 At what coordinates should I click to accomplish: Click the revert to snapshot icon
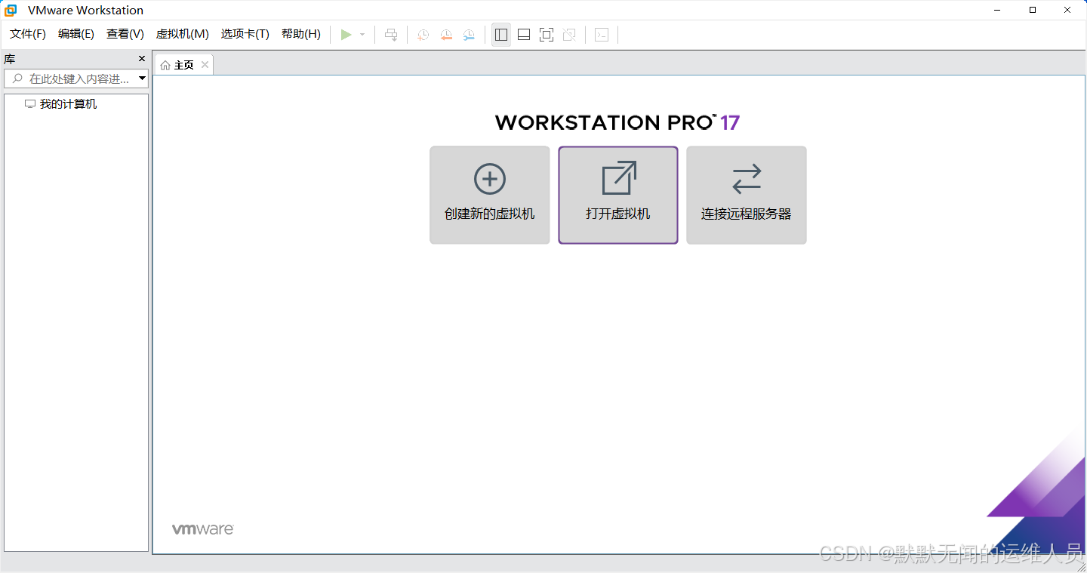(x=446, y=35)
